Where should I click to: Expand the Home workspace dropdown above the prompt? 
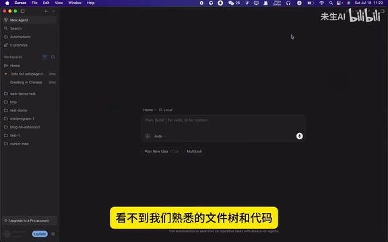pyautogui.click(x=150, y=110)
